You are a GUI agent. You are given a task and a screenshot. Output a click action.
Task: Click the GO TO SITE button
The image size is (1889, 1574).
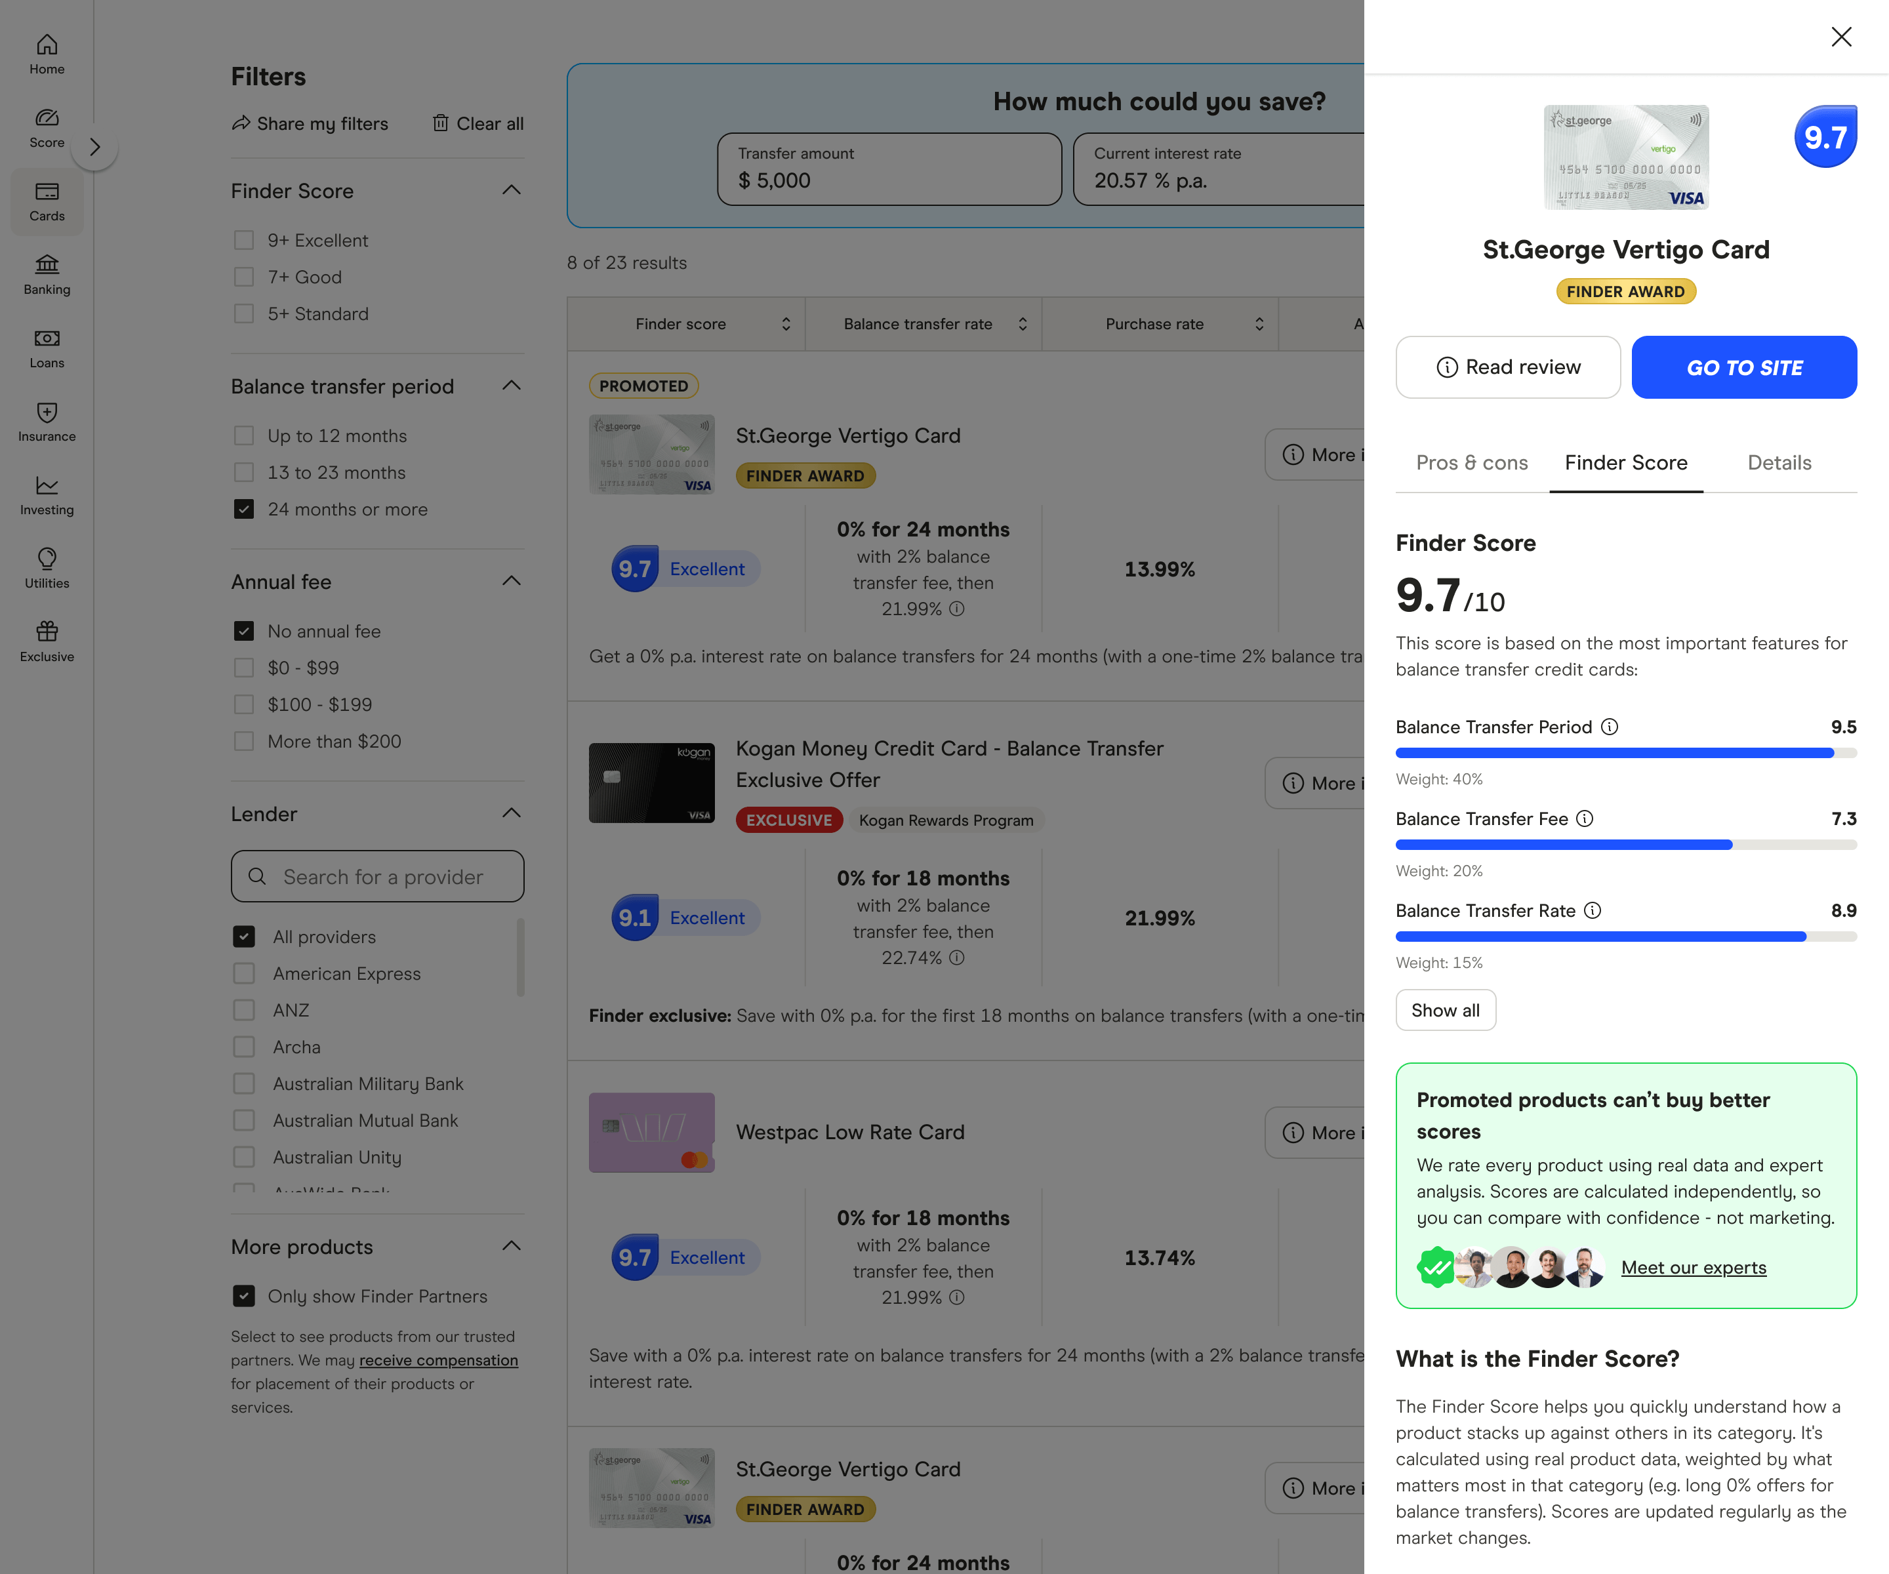pos(1744,367)
